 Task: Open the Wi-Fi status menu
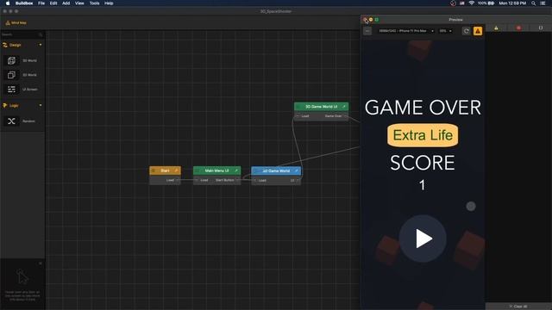tap(472, 3)
